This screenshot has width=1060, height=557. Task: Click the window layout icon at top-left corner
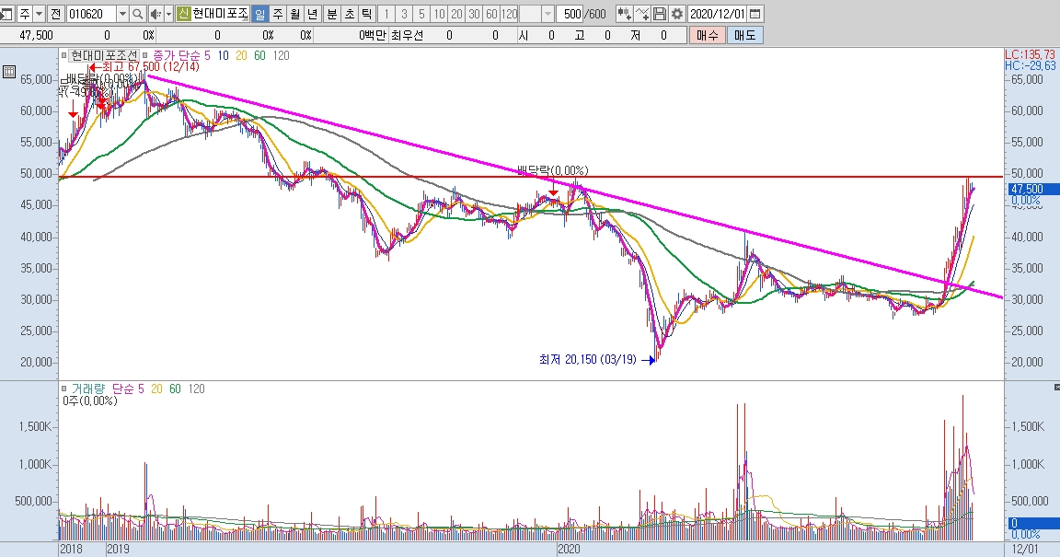tap(6, 14)
